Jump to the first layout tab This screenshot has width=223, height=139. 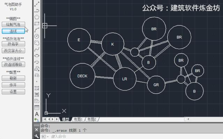click(45, 119)
